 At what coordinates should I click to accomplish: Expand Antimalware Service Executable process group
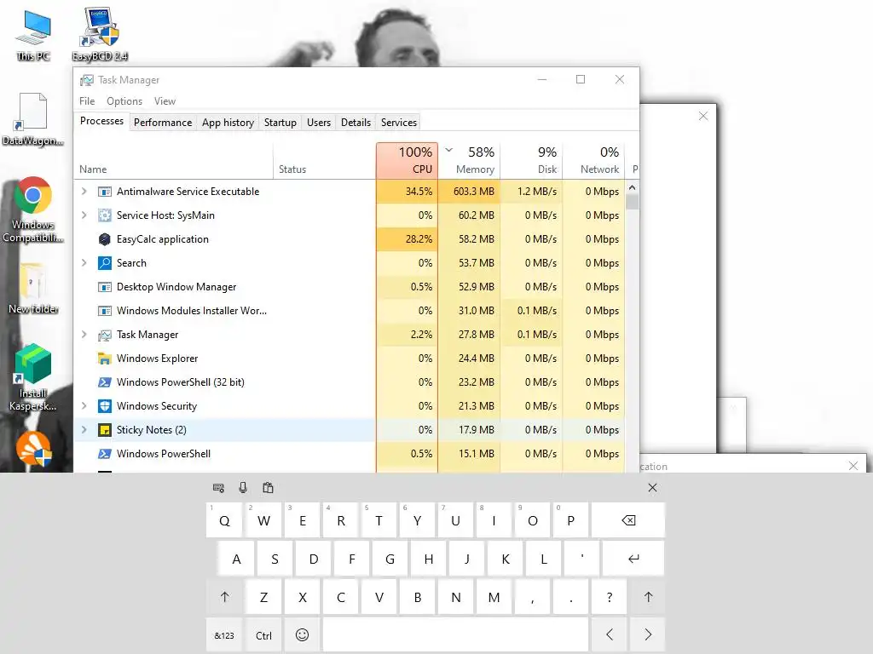84,192
